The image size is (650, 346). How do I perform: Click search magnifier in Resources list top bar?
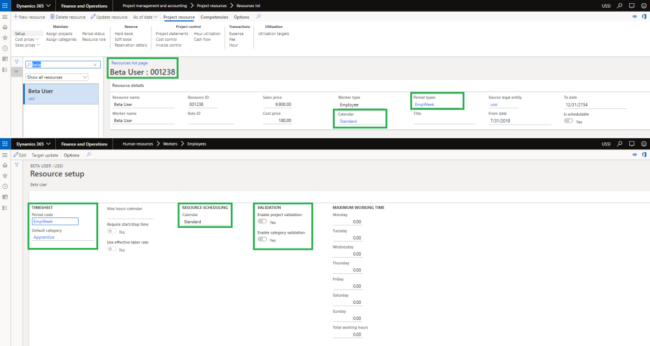coord(619,6)
